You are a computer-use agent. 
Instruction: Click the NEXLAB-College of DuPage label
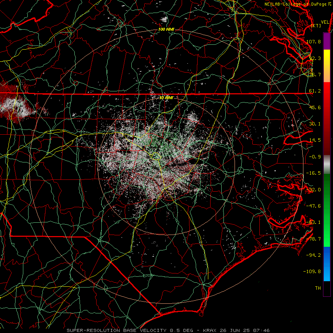(299, 4)
